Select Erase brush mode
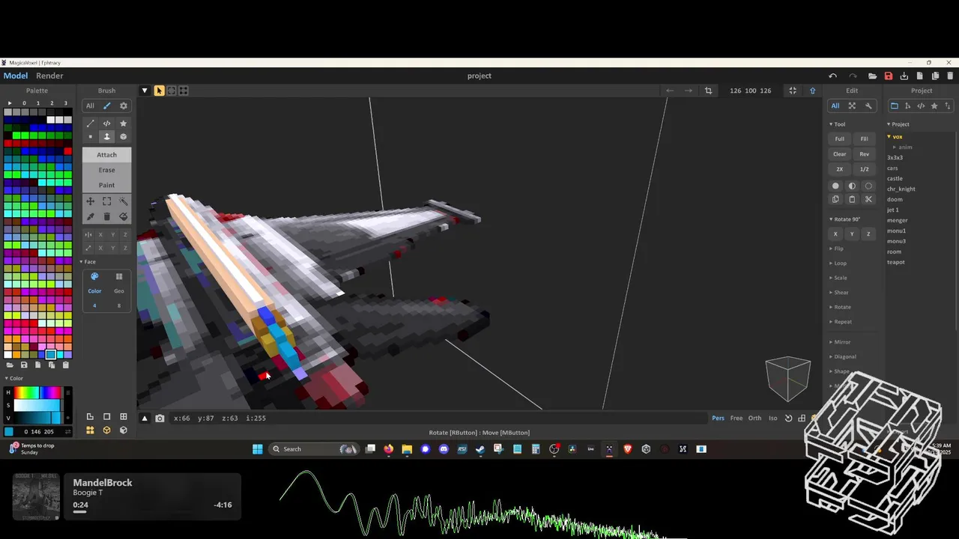This screenshot has height=539, width=959. click(106, 170)
